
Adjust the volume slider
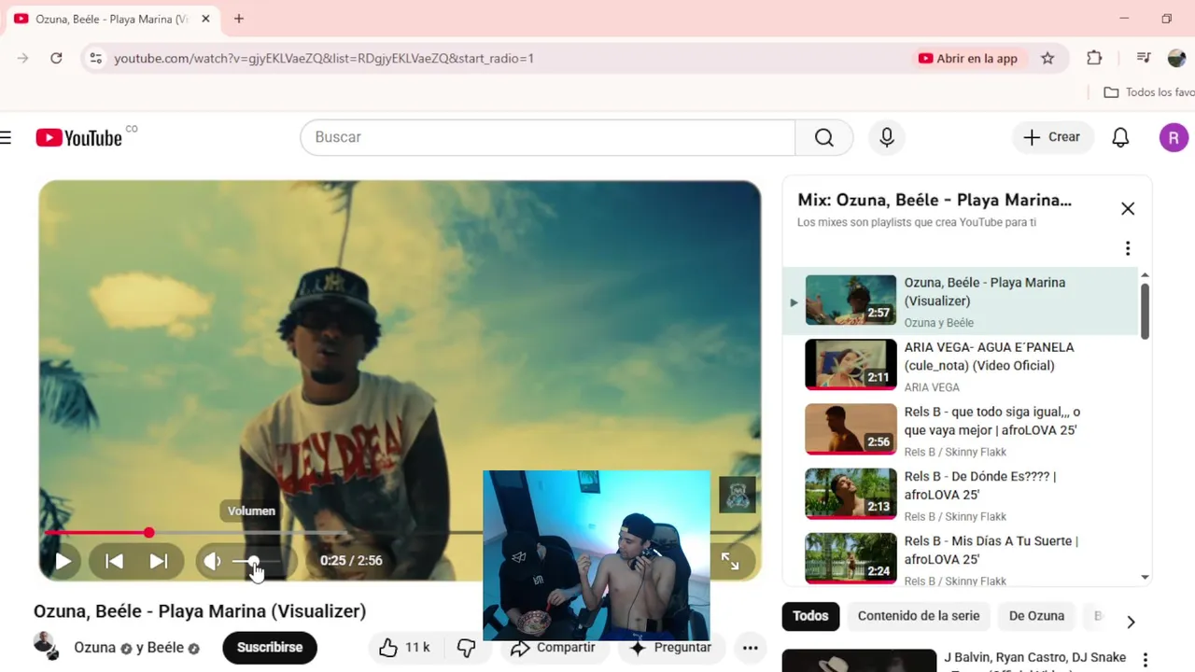(x=258, y=561)
